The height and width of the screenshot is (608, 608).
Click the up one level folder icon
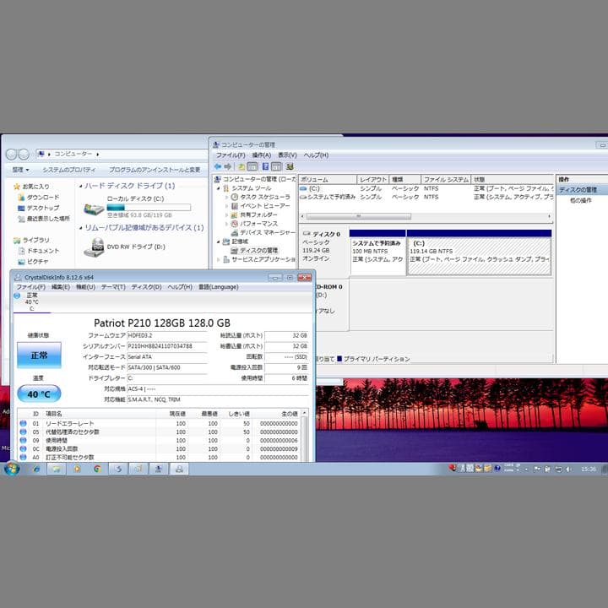click(x=242, y=166)
